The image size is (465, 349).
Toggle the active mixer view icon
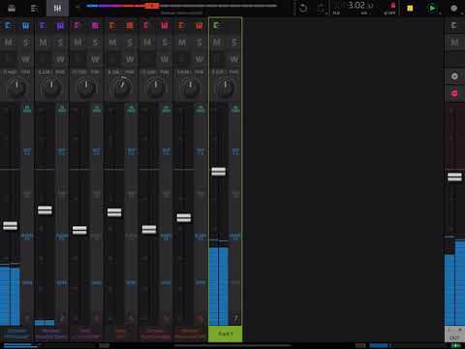tap(57, 8)
